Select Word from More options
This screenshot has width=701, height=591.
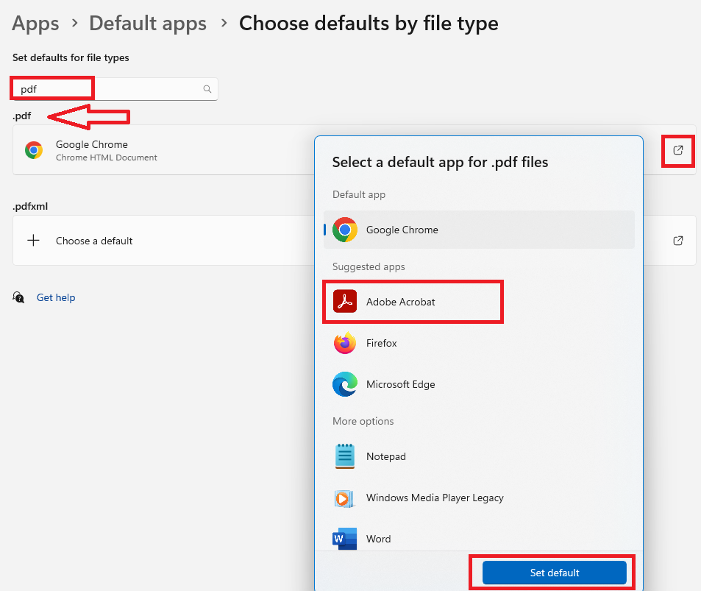pyautogui.click(x=479, y=539)
